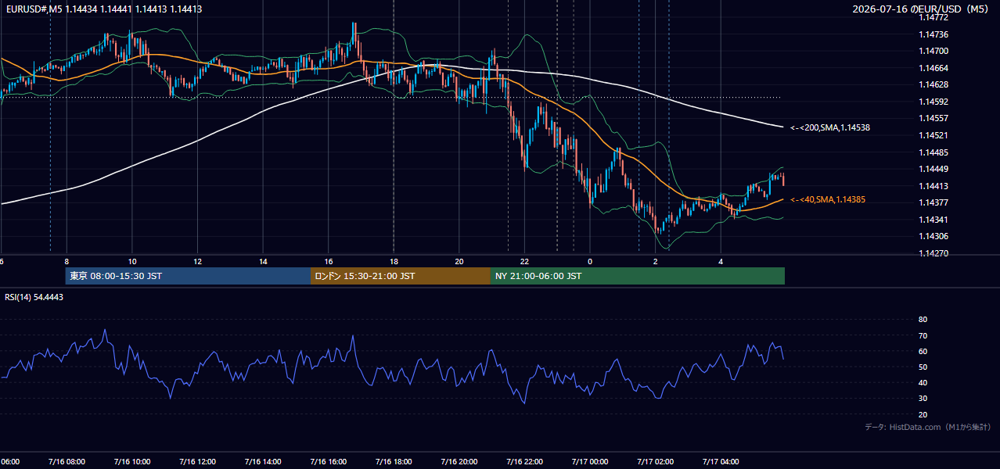Click hour tick 8 under price chart
The width and height of the screenshot is (1000, 469).
coord(67,261)
